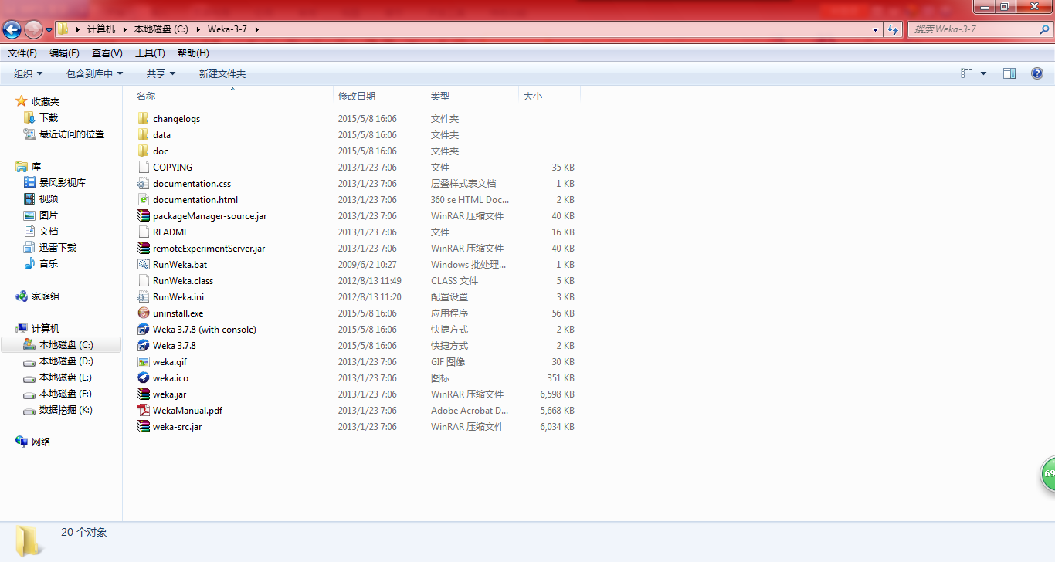Select the weka.jar archive icon
The width and height of the screenshot is (1055, 562).
143,394
